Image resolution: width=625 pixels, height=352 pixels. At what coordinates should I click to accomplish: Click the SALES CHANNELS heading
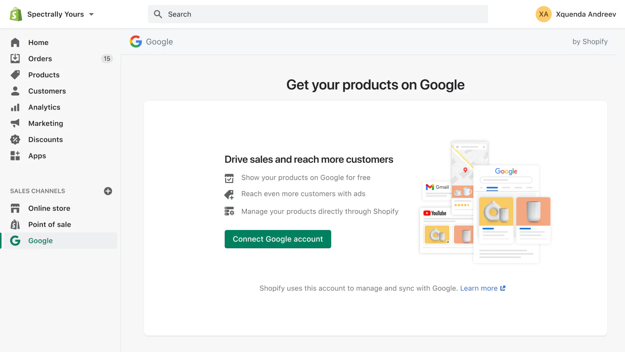(x=37, y=191)
